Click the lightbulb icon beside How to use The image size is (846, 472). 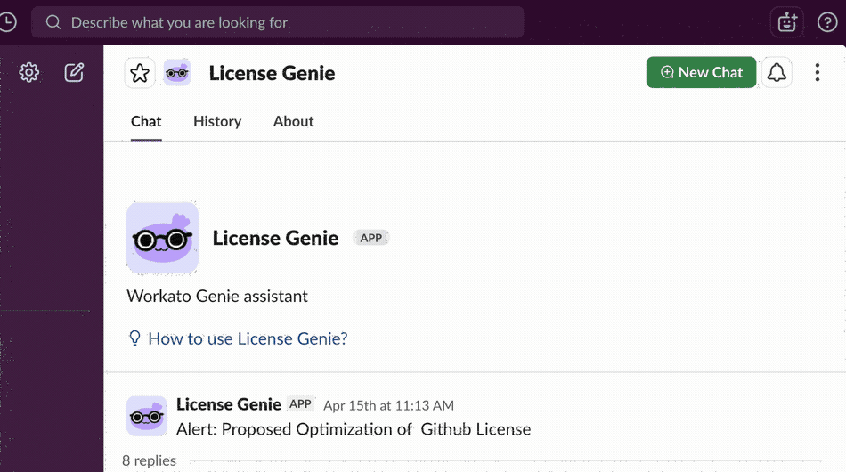[134, 338]
